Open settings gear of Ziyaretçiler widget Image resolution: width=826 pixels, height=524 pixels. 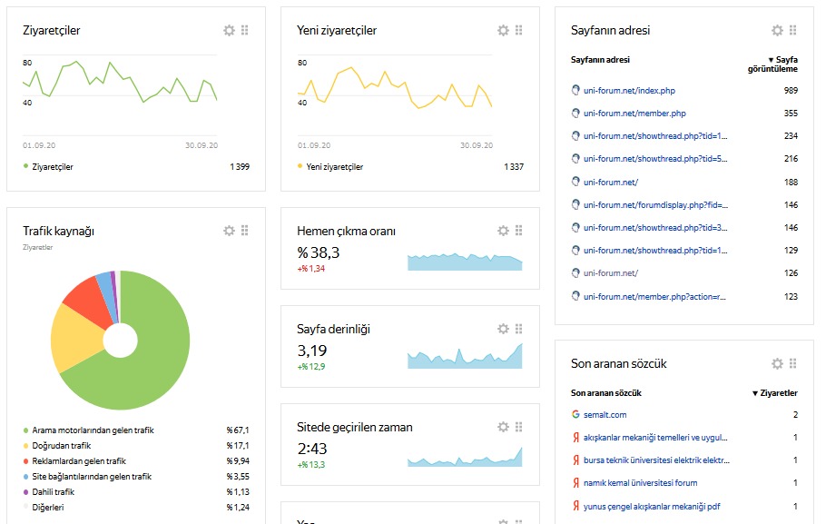(x=230, y=31)
